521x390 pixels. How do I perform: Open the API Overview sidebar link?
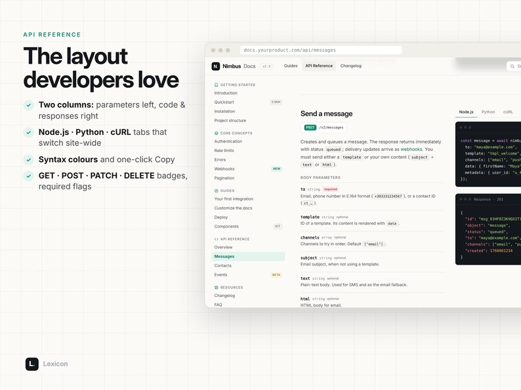coord(223,247)
